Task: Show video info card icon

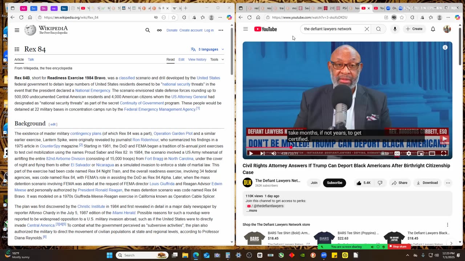Action: coord(445,47)
